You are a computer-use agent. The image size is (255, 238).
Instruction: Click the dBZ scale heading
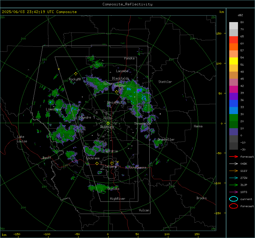coord(240,15)
